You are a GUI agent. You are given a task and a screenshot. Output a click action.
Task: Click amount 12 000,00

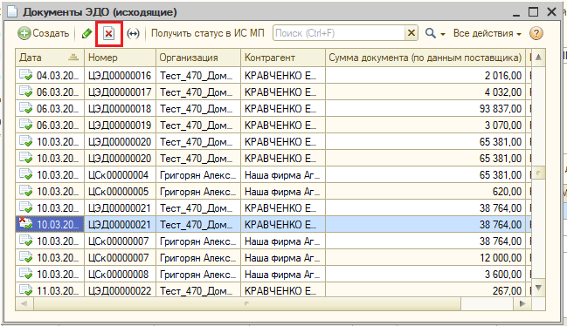[x=501, y=258]
